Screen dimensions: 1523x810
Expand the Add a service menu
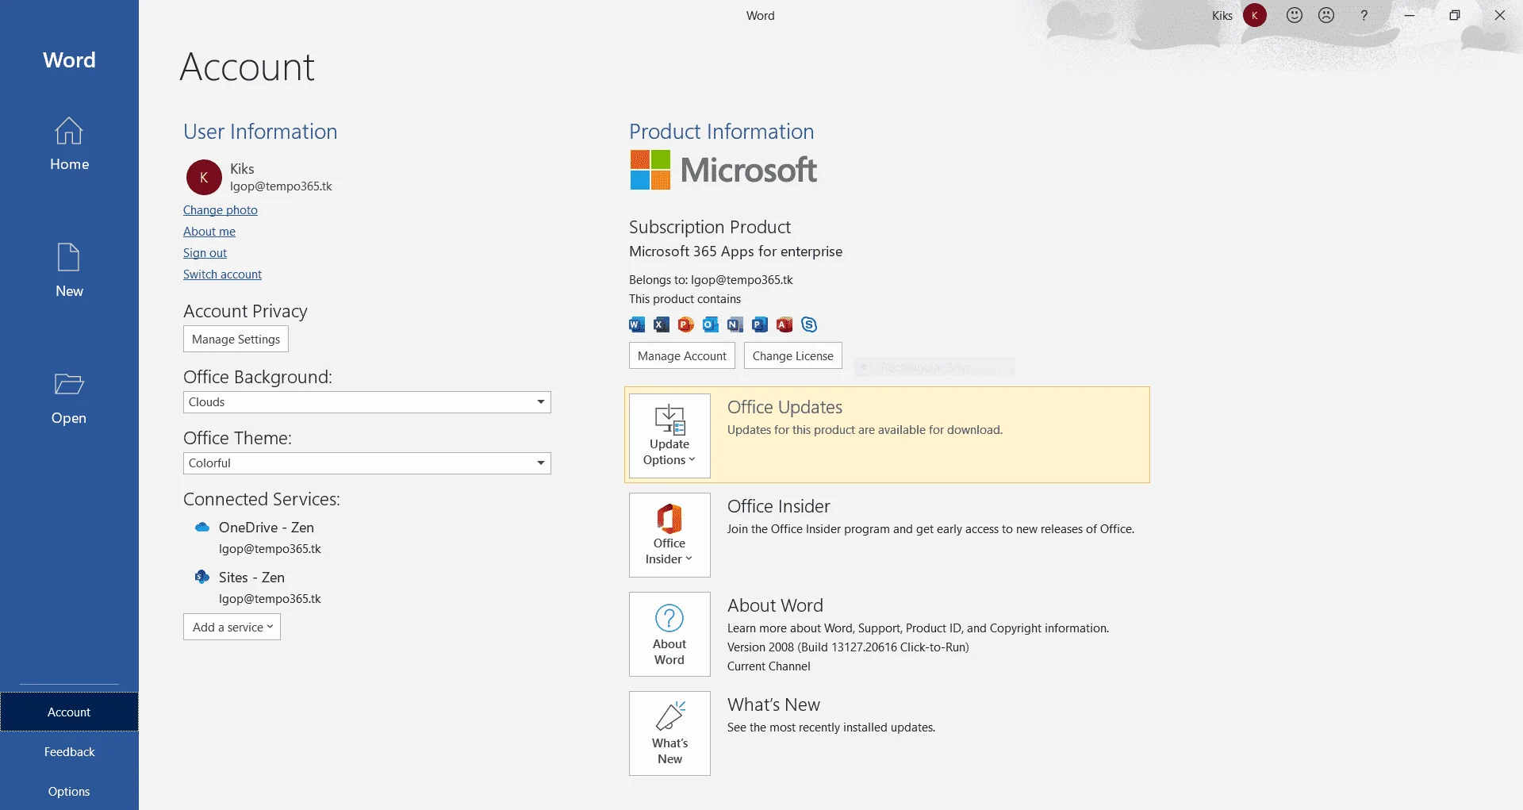pos(232,627)
